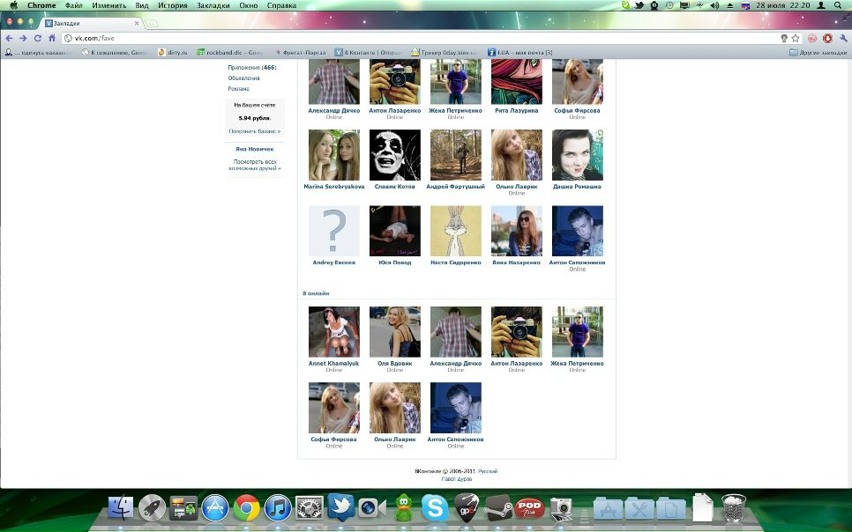
Task: Click the Пополнить баланс link
Action: click(x=254, y=131)
